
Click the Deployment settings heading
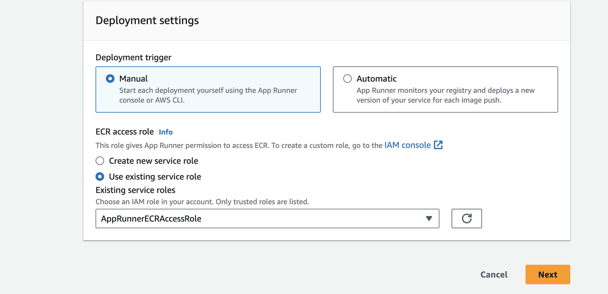[147, 20]
